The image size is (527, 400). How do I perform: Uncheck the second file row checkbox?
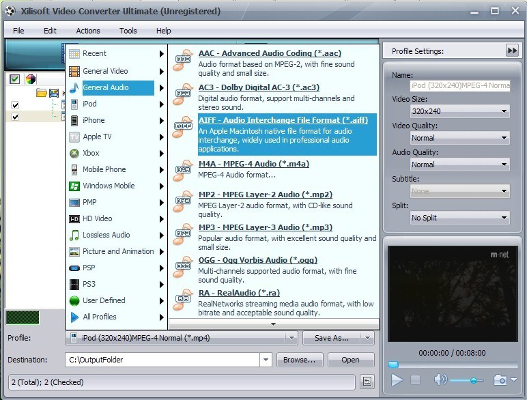click(15, 117)
